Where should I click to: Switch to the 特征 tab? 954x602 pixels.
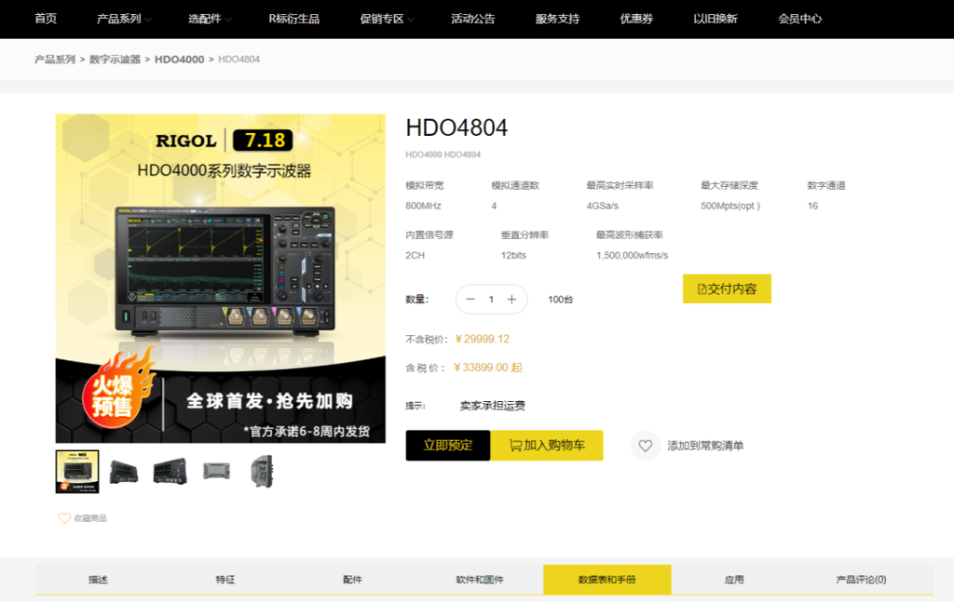tap(225, 580)
